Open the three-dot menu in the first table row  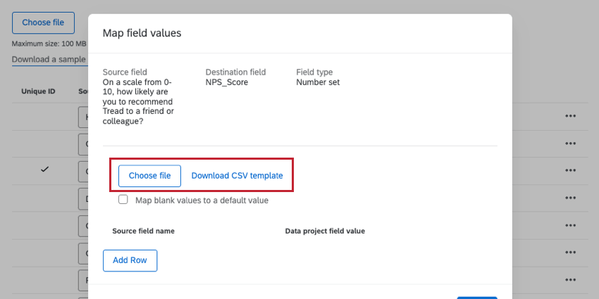click(x=571, y=117)
